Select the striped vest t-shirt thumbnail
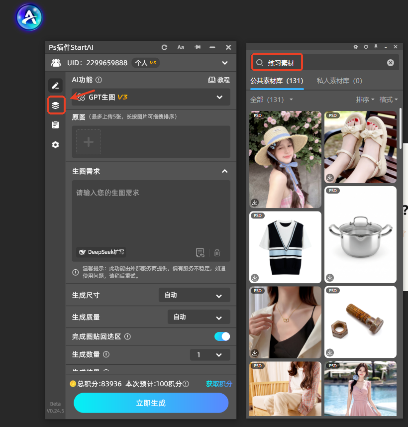 [x=285, y=247]
